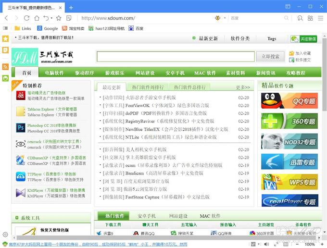The height and width of the screenshot is (248, 327).
Task: Restore closed tab with the undo icon
Action: pos(46,18)
